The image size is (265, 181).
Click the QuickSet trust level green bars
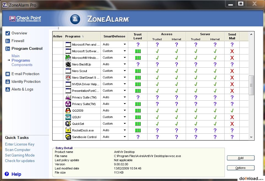[x=138, y=124]
